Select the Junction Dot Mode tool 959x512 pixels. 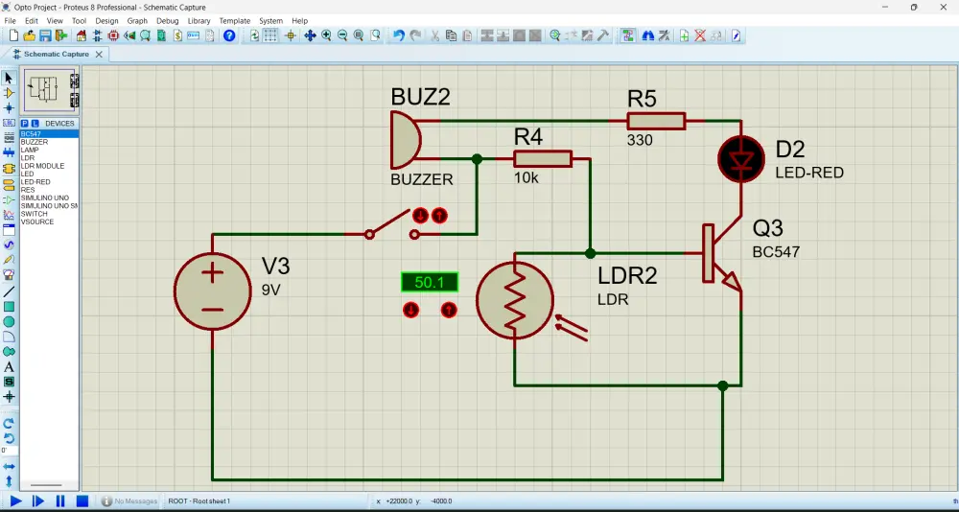pyautogui.click(x=9, y=107)
